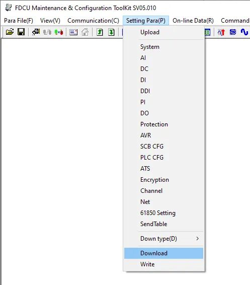Click the green up-arrow upload document icon

pyautogui.click(x=100, y=32)
